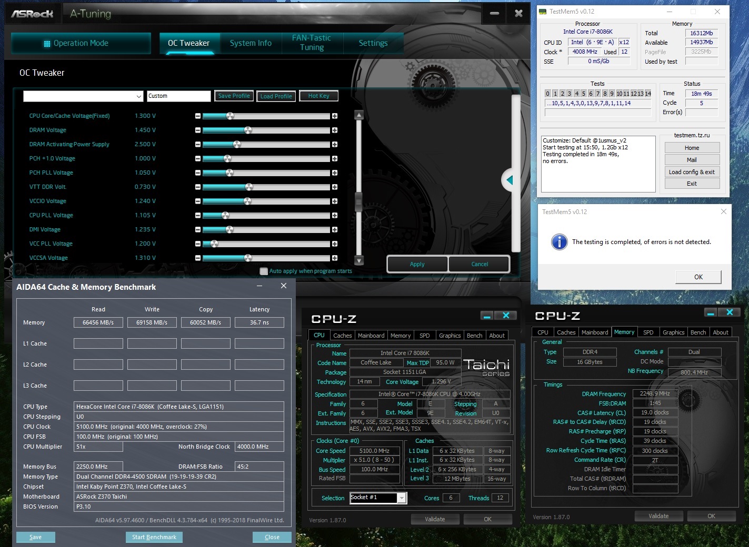Open Mainboard tab in CPU-Z window with Taichi logo
The image size is (749, 547).
point(371,336)
